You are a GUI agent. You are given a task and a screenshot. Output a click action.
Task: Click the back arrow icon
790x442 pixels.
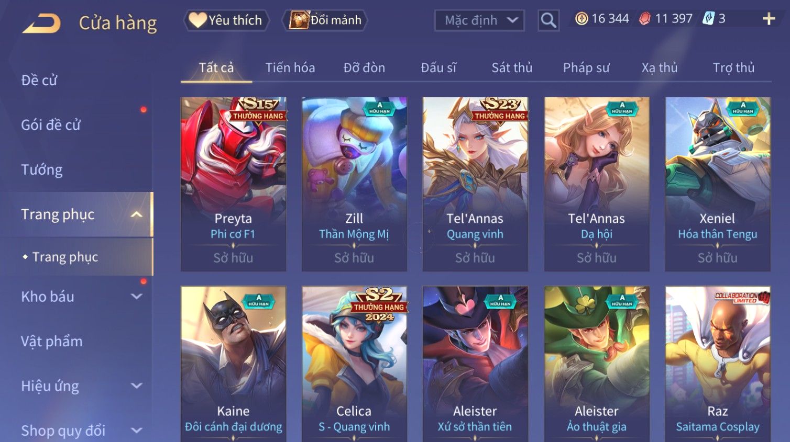click(41, 23)
